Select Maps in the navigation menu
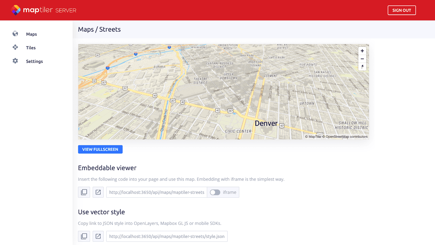Image resolution: width=435 pixels, height=245 pixels. pyautogui.click(x=31, y=34)
